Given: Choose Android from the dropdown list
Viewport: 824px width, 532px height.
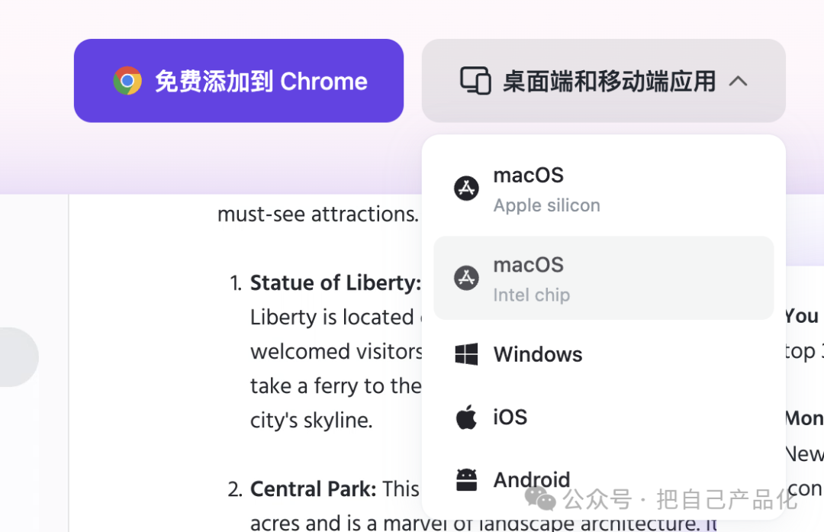Looking at the screenshot, I should click(531, 479).
